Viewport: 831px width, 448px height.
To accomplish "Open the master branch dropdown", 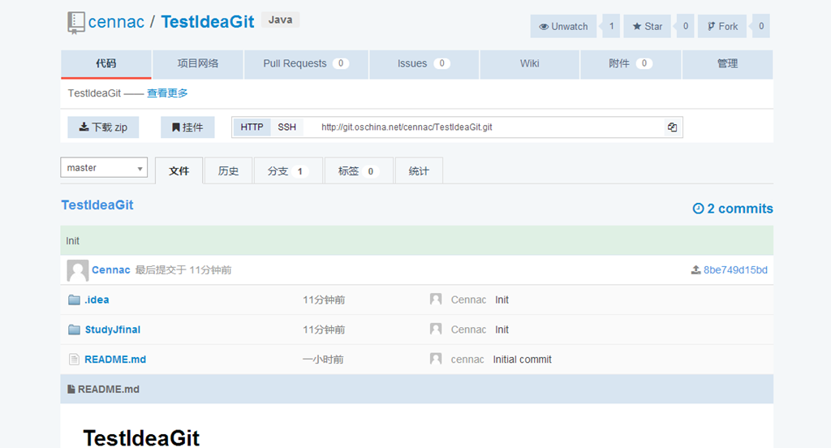I will tap(104, 167).
